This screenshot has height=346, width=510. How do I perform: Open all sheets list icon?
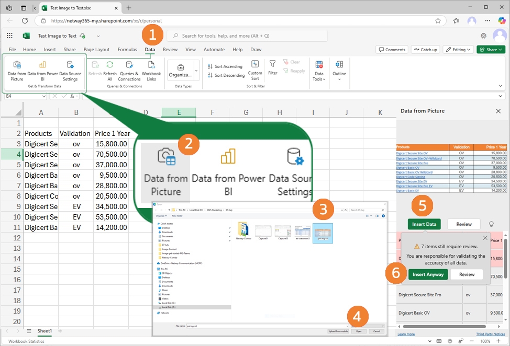click(x=29, y=331)
